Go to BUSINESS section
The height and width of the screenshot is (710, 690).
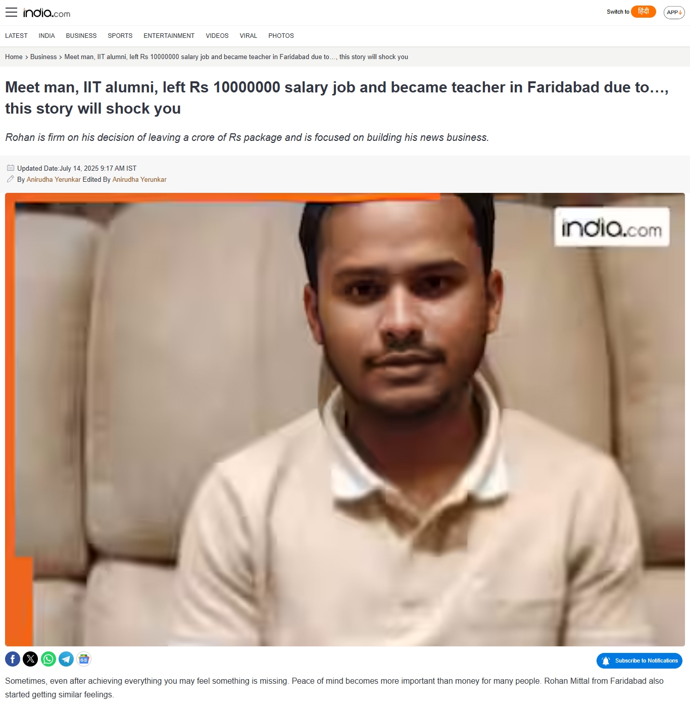[x=81, y=36]
